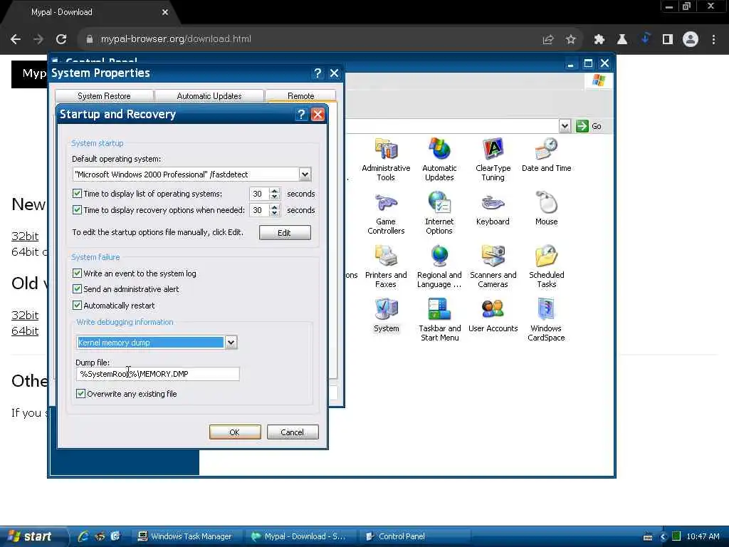This screenshot has width=729, height=547.
Task: Click browser Back arrow
Action: 16,39
